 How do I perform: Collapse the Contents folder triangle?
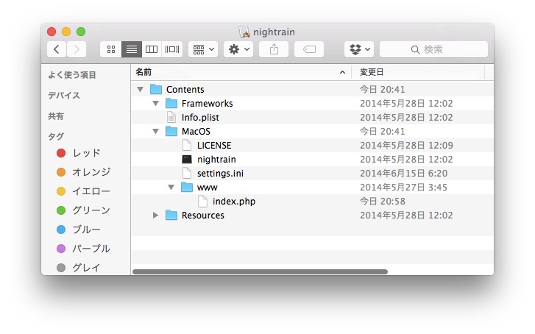tap(140, 89)
